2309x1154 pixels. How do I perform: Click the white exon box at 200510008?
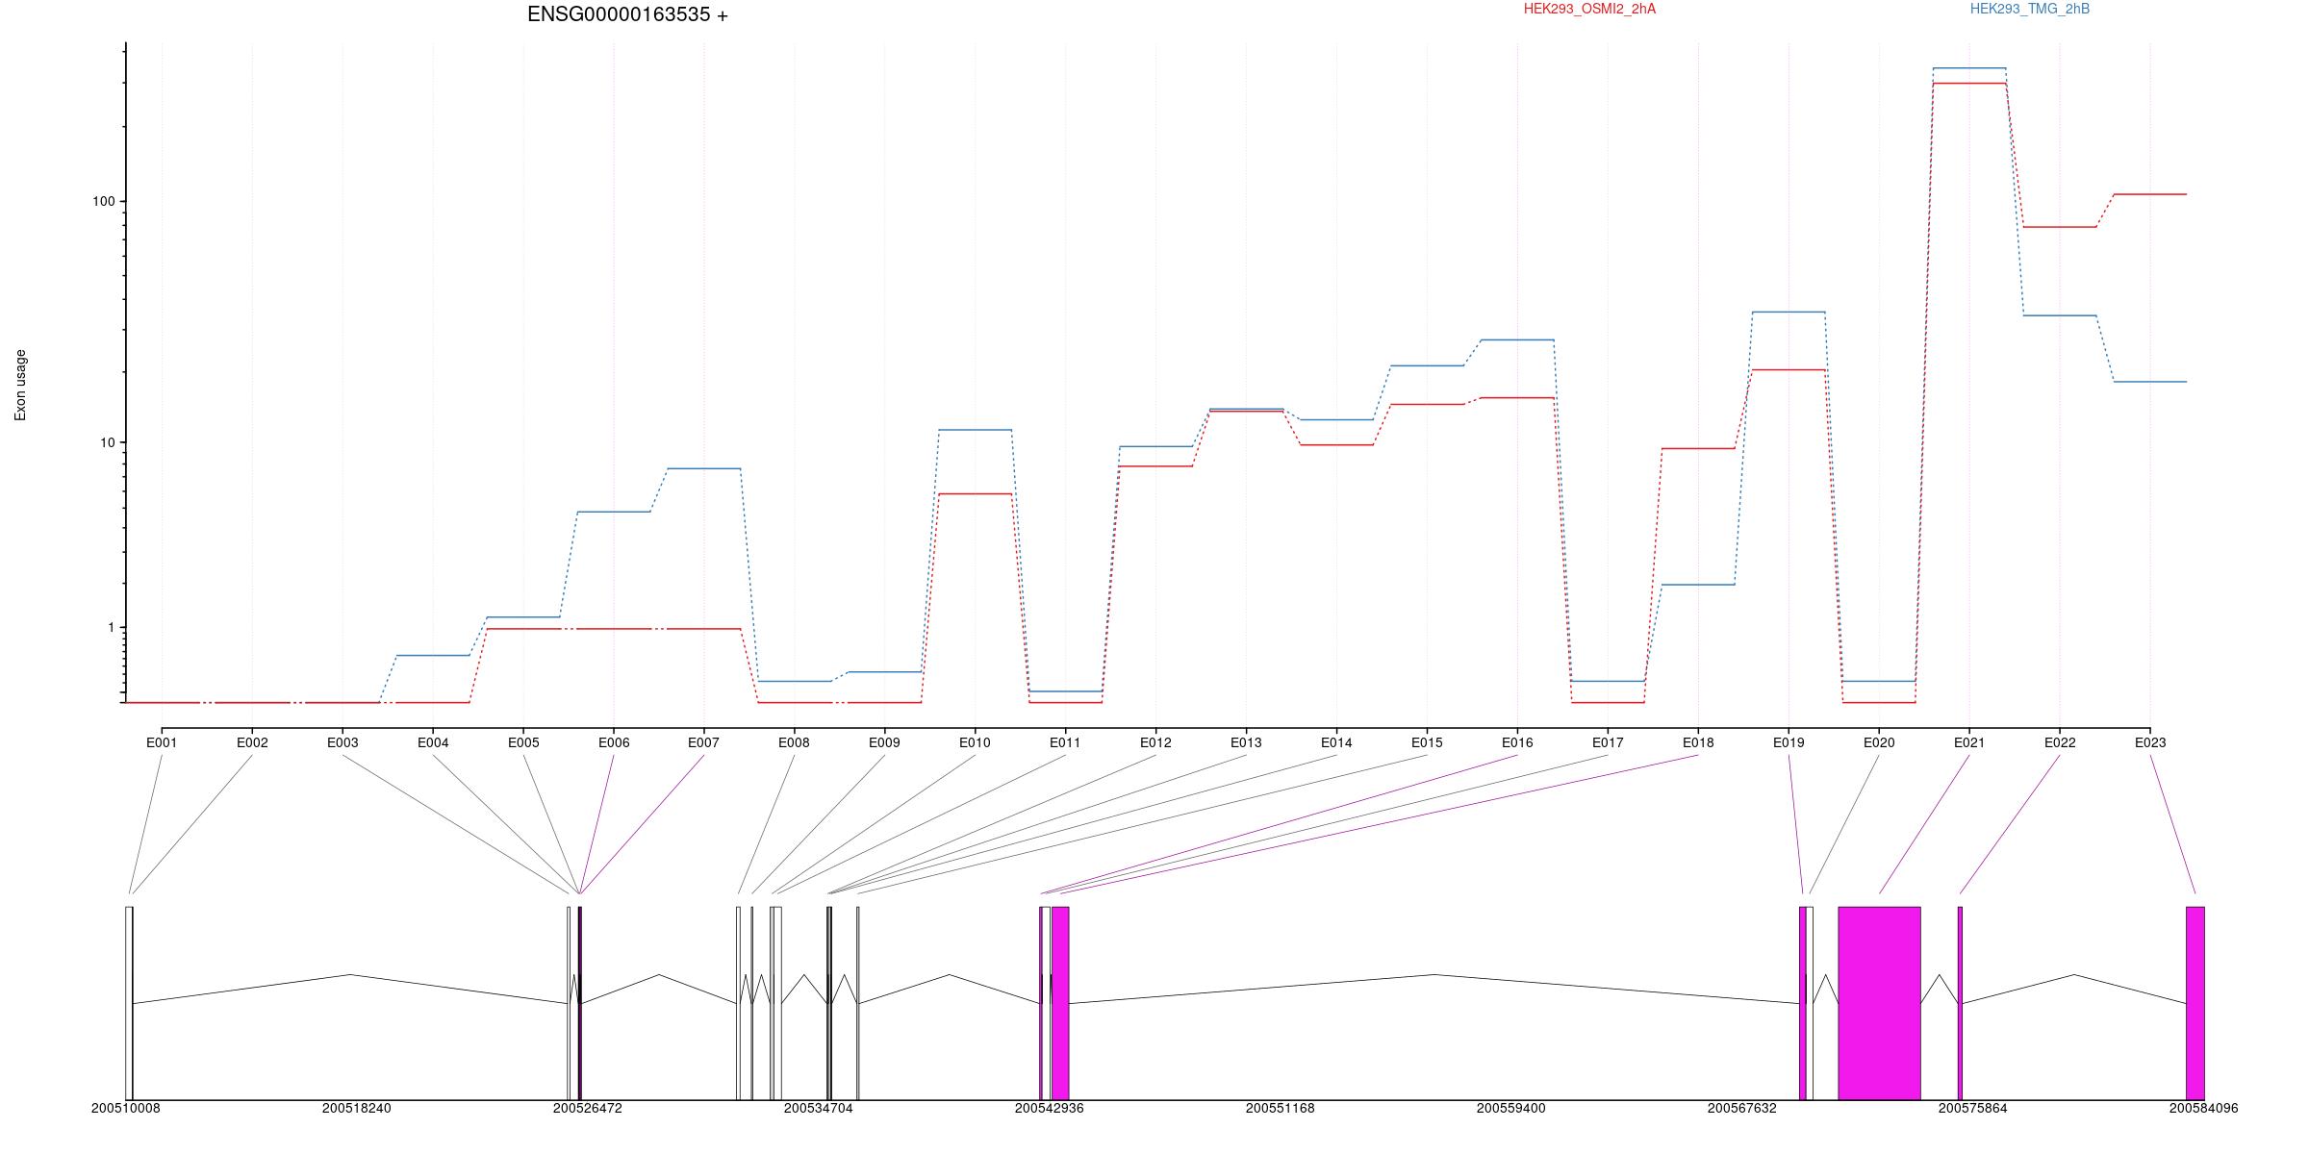[129, 1003]
